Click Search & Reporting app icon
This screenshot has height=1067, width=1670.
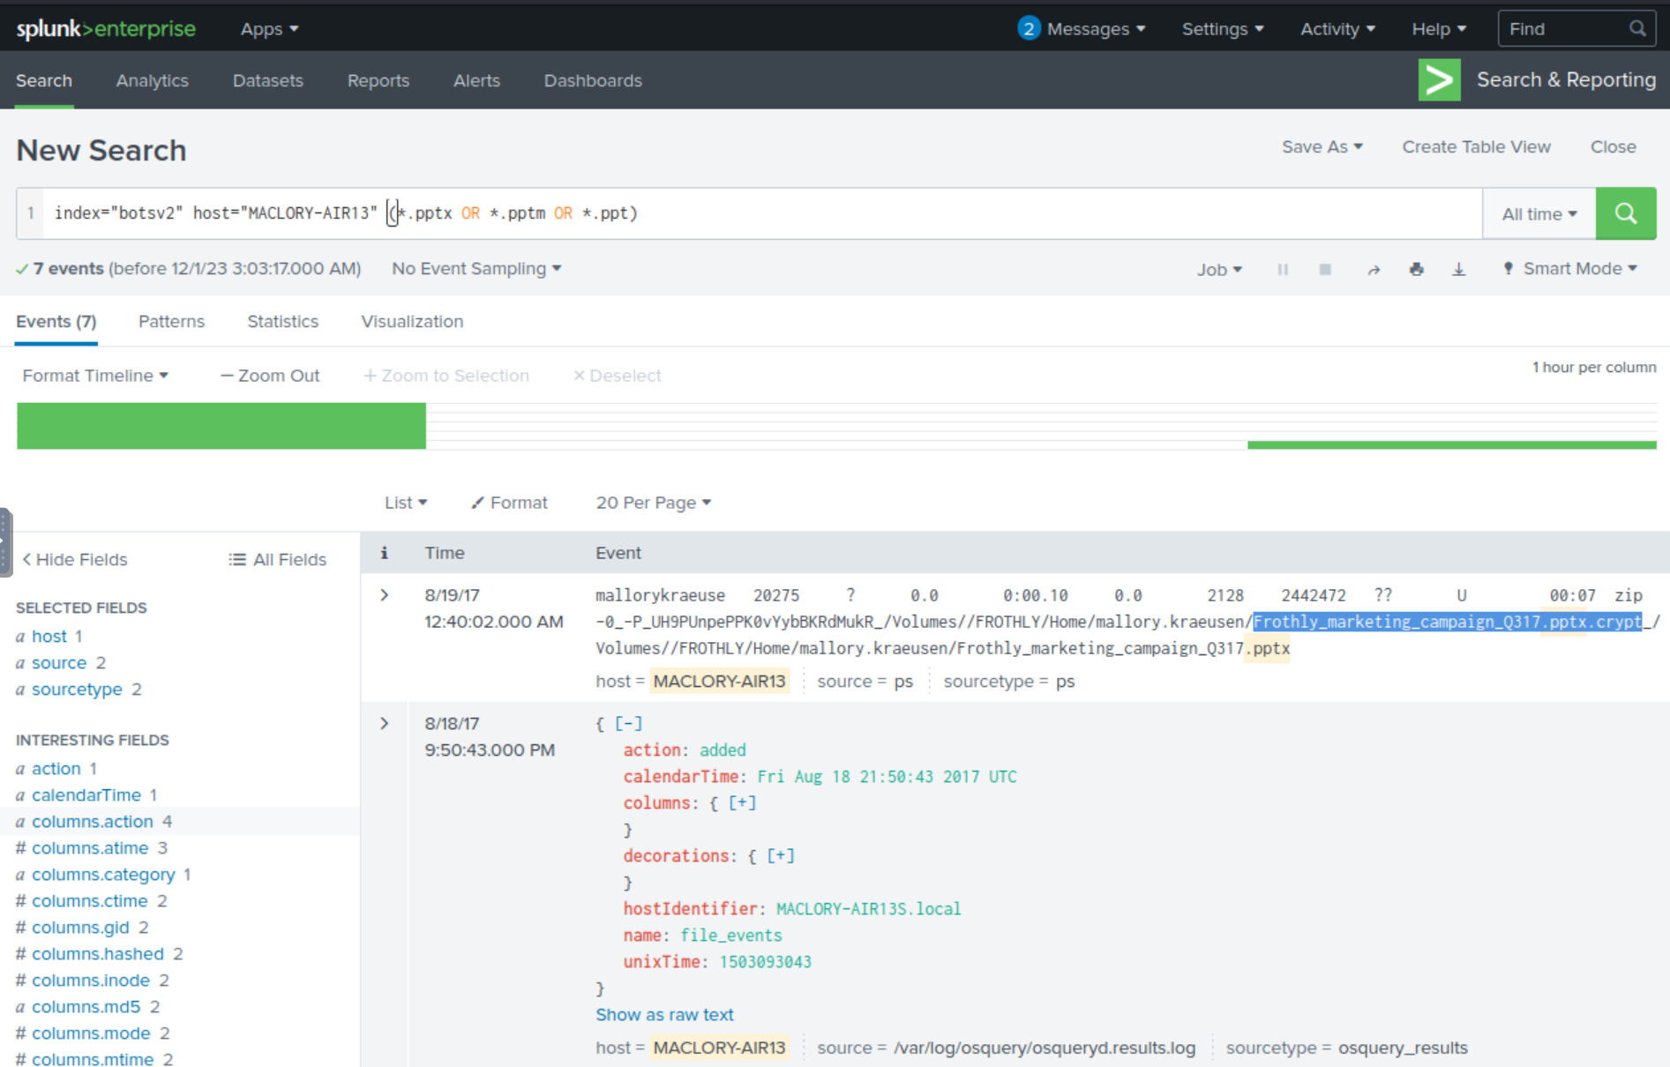coord(1439,80)
